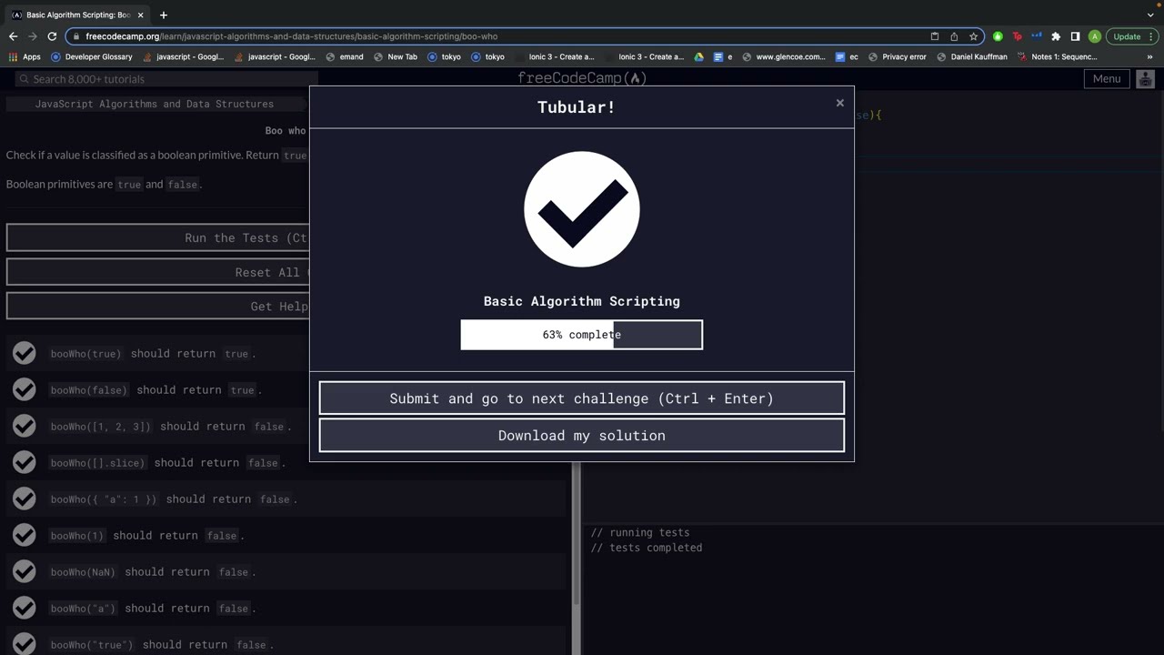Click the large checkmark circle in the dialog
1164x655 pixels.
[582, 209]
